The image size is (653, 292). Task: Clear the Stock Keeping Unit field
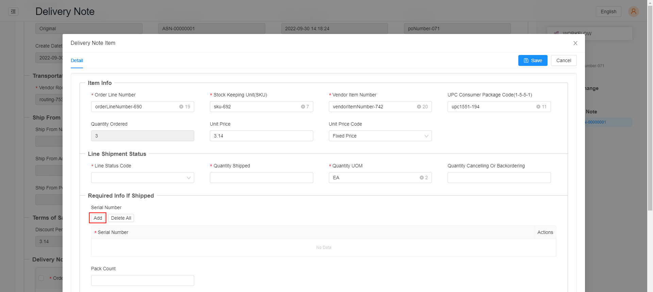point(303,107)
